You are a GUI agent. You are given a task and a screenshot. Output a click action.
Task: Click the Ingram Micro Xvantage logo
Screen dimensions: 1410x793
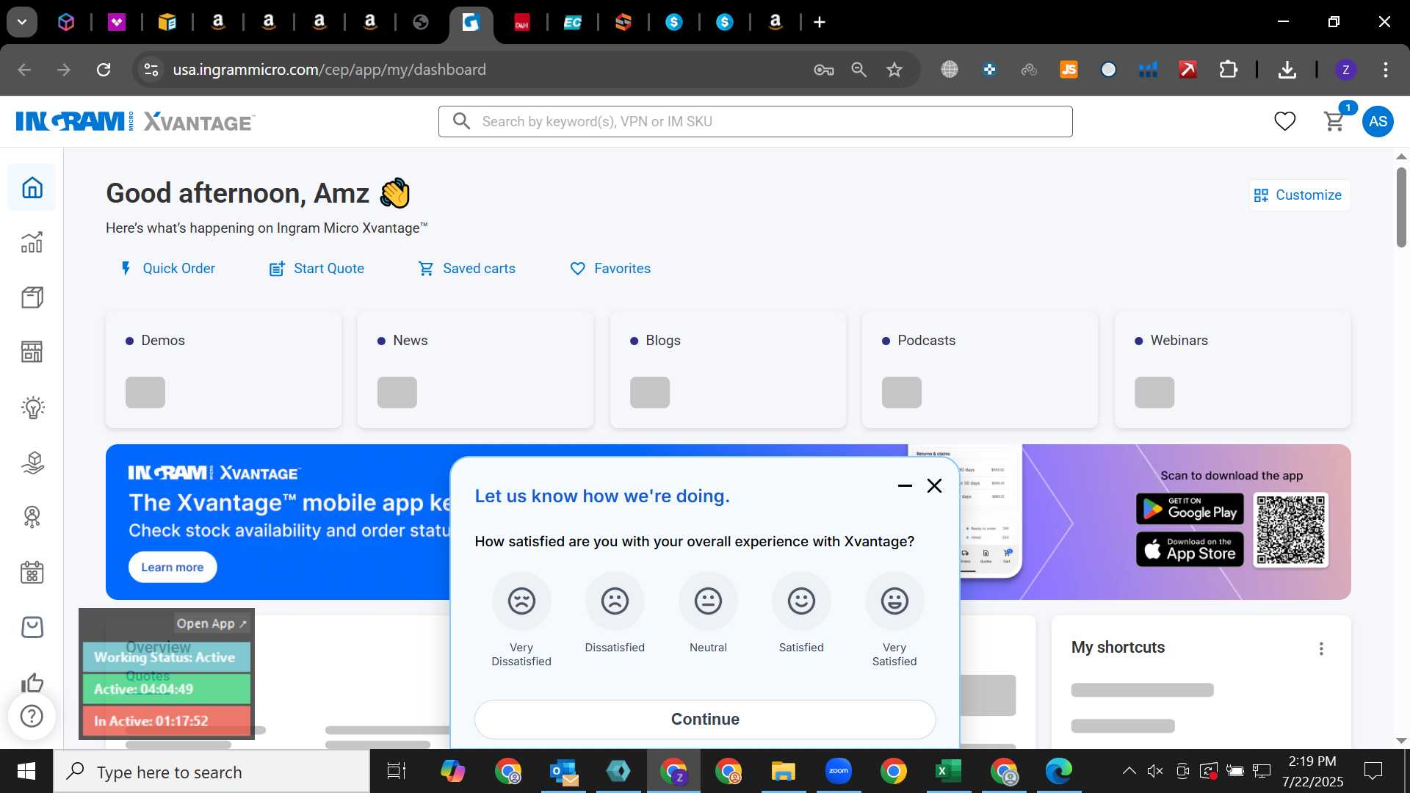point(135,121)
